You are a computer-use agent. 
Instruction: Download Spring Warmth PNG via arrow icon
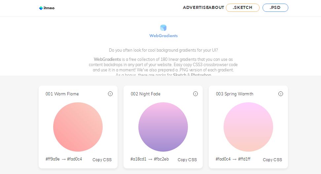pyautogui.click(x=280, y=94)
